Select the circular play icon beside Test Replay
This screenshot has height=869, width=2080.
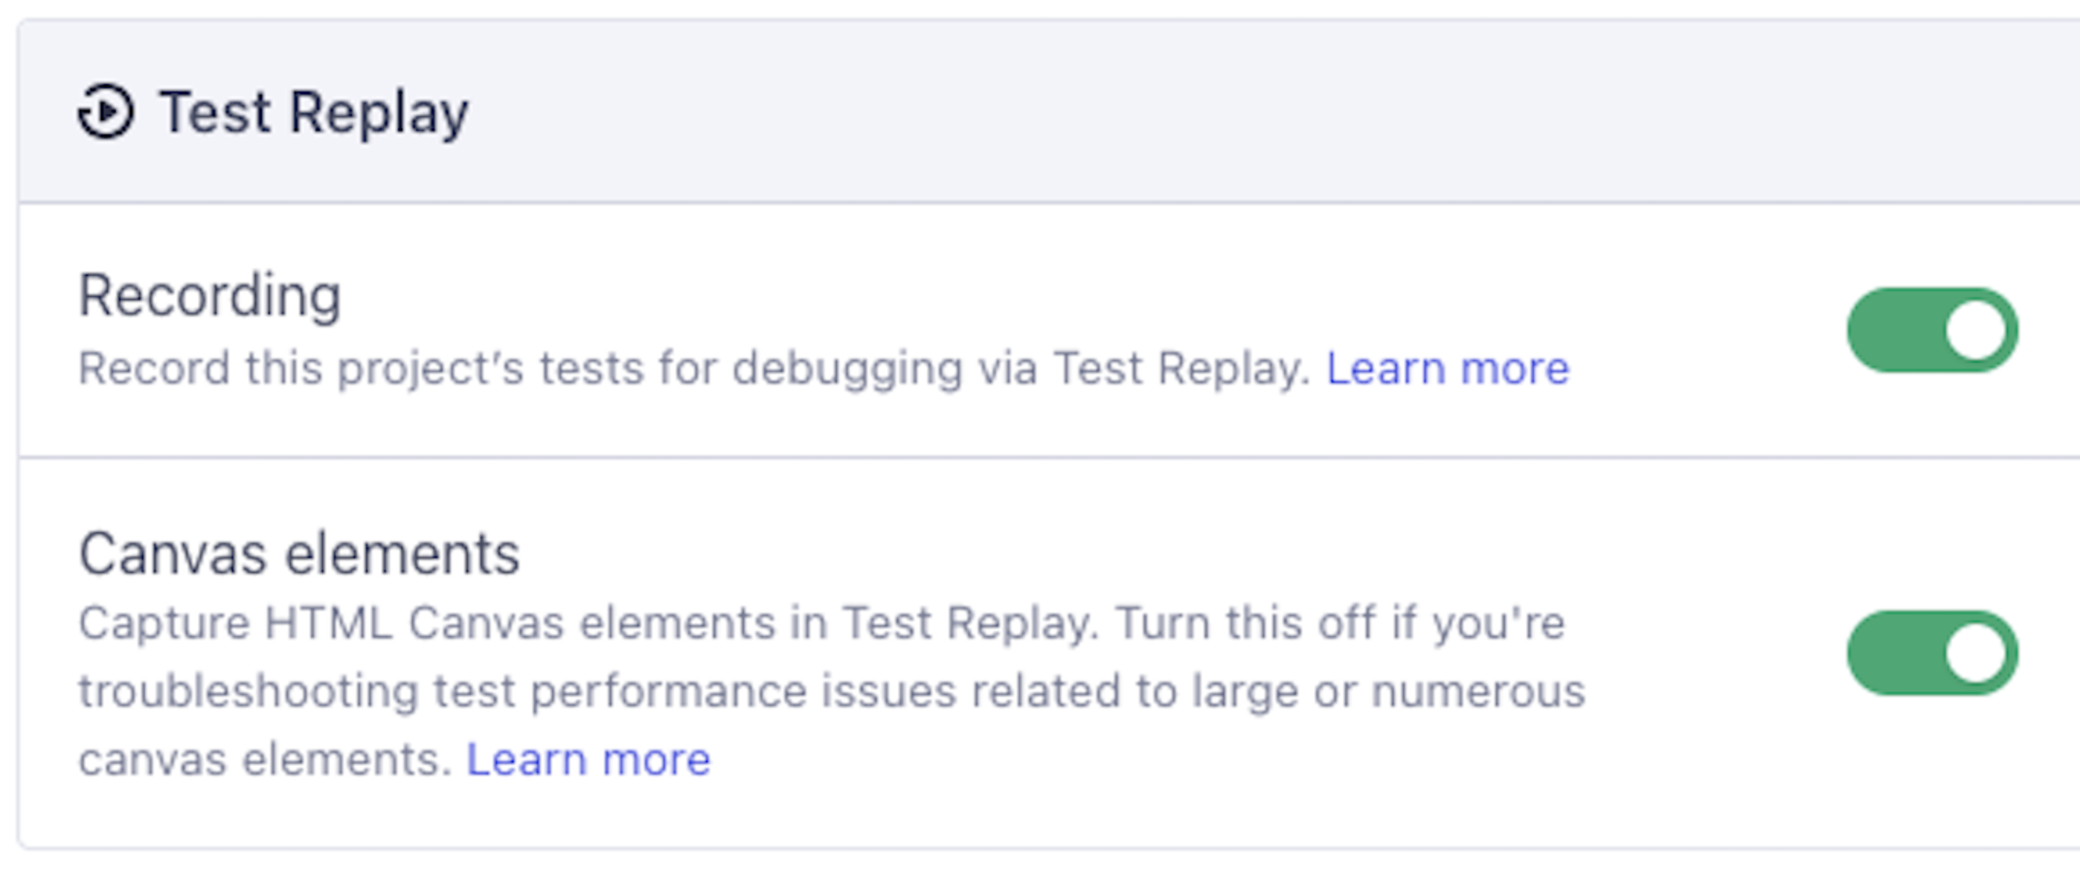pyautogui.click(x=108, y=111)
